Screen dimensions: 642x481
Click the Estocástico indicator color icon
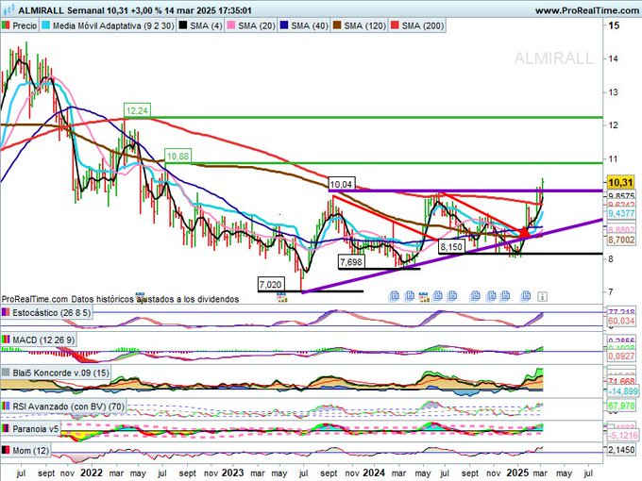6,313
